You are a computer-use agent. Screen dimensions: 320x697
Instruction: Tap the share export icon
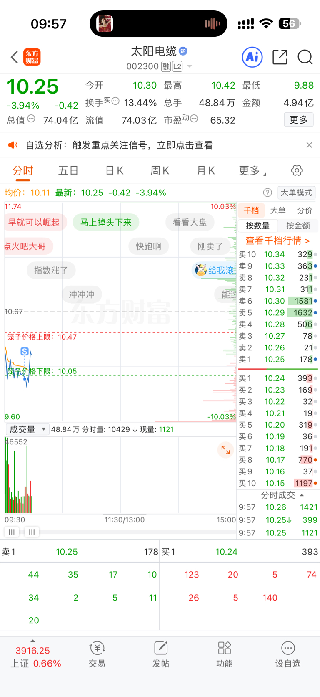280,57
